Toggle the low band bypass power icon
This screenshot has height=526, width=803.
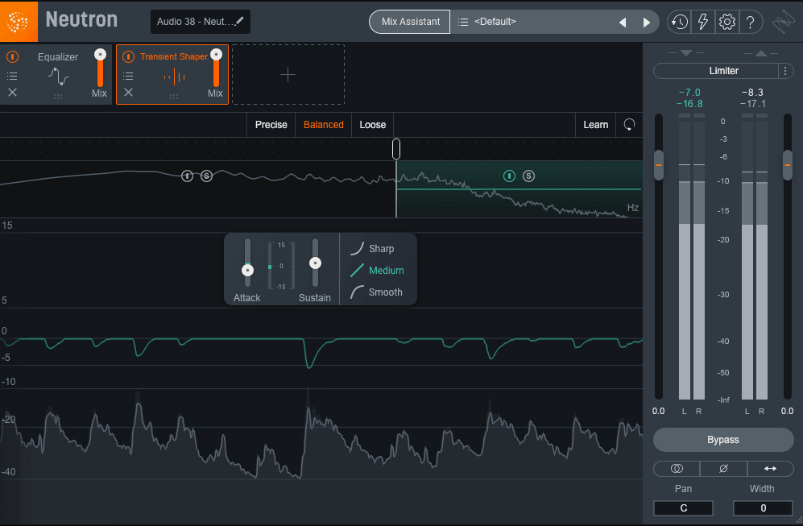[187, 176]
